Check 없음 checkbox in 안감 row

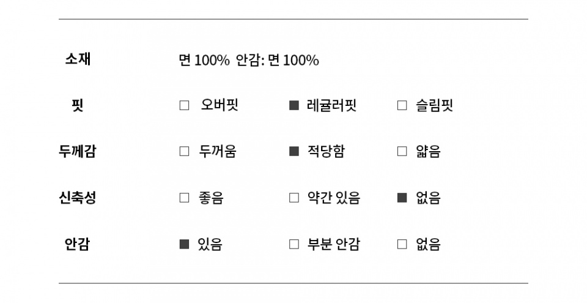[x=402, y=244]
